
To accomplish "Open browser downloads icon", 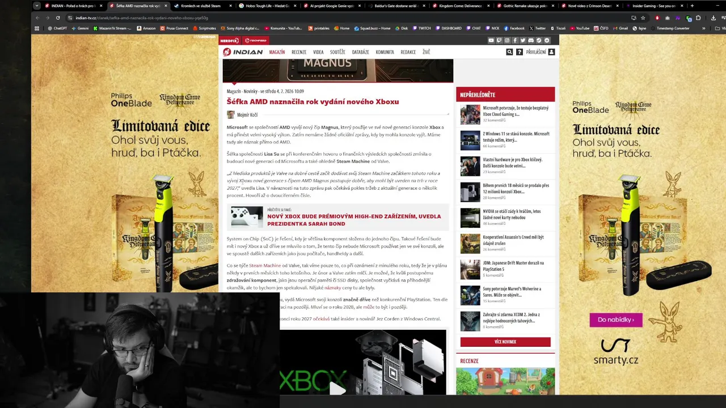I will coord(713,18).
